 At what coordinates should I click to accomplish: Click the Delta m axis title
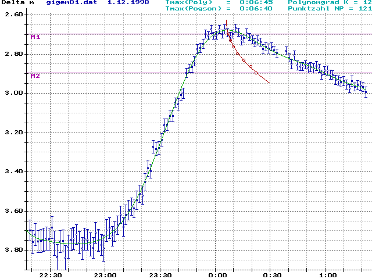[17, 3]
